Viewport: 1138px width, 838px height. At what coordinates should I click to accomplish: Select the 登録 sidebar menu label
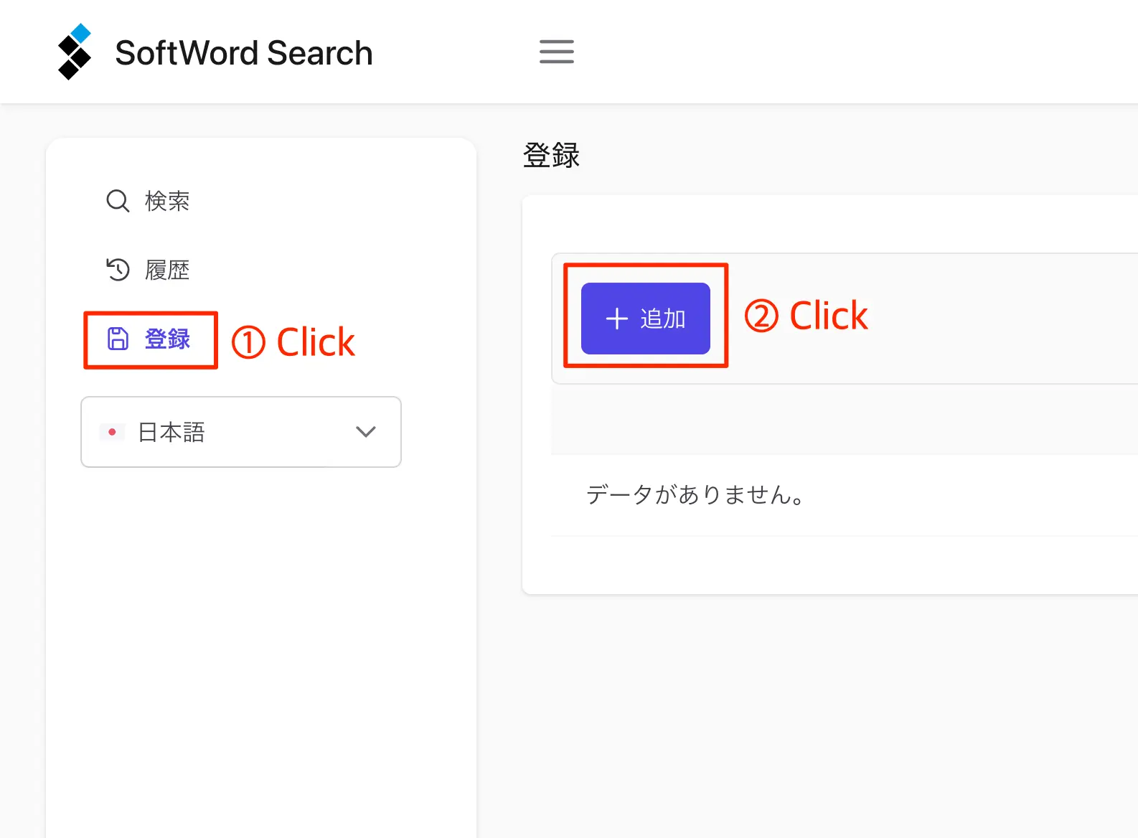[x=168, y=339]
